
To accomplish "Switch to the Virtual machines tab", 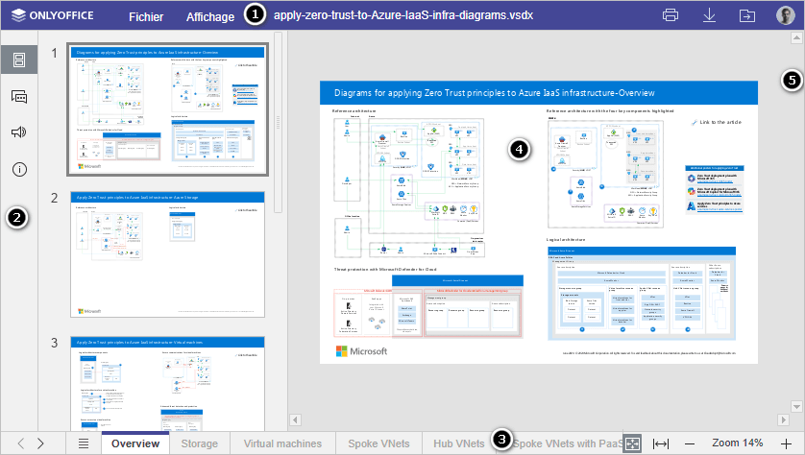I will (282, 443).
